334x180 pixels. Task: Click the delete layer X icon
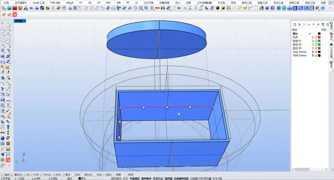pos(304,24)
